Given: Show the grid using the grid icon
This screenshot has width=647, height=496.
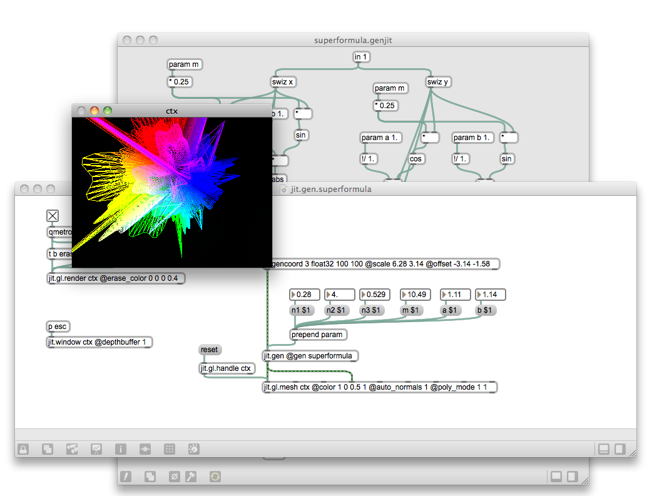Looking at the screenshot, I should click(169, 449).
